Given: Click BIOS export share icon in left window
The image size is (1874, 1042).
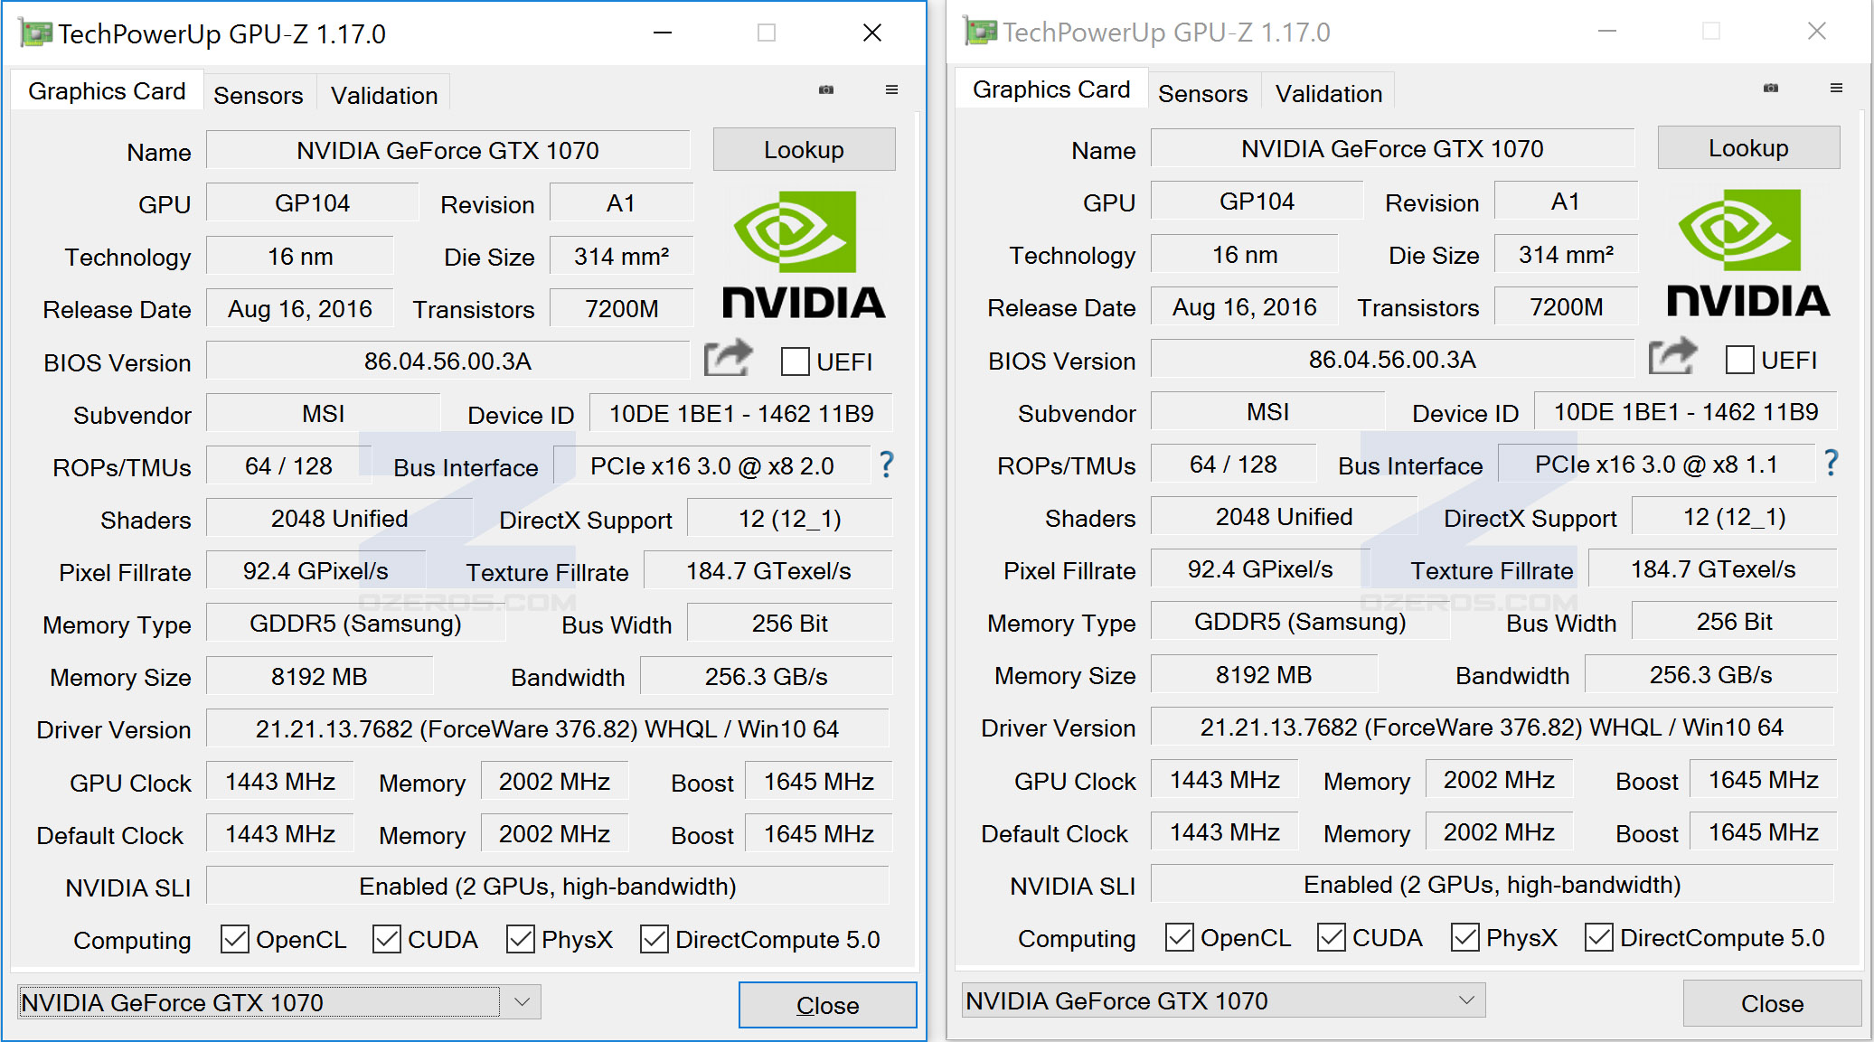Looking at the screenshot, I should [729, 359].
